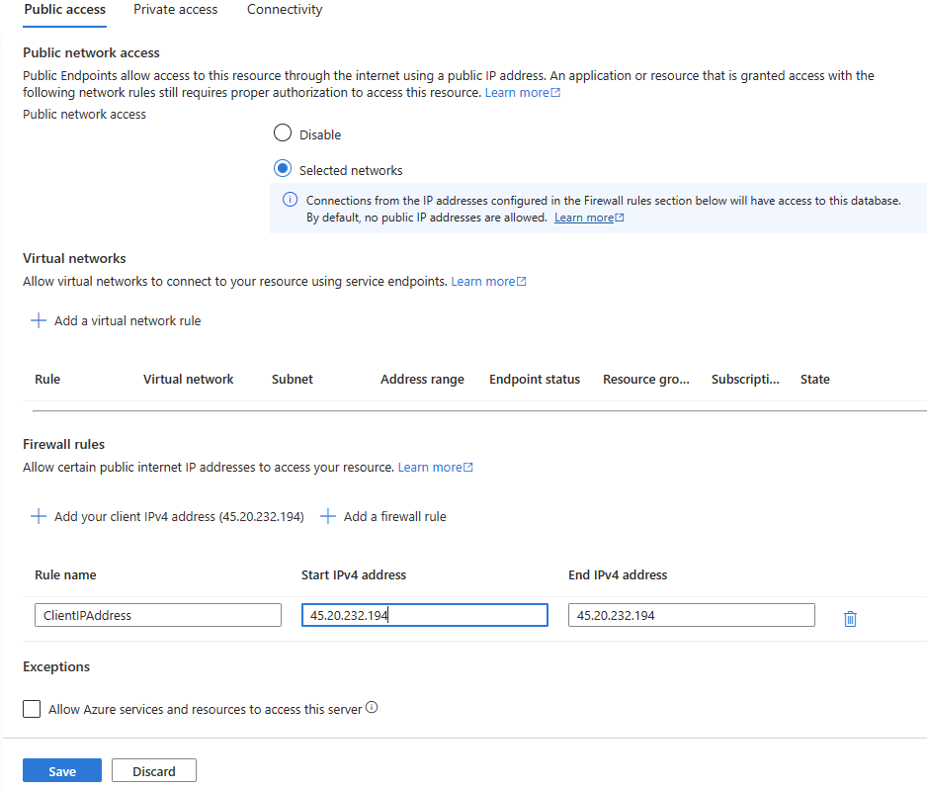The height and width of the screenshot is (789, 927).
Task: Click Add a virtual network rule
Action: [127, 320]
